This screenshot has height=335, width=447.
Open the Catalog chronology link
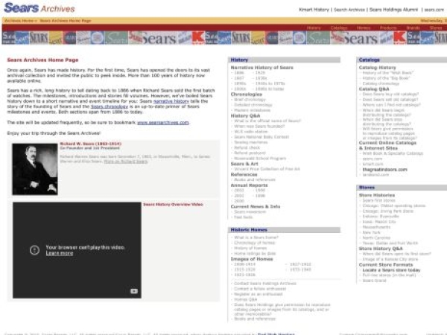click(x=381, y=83)
